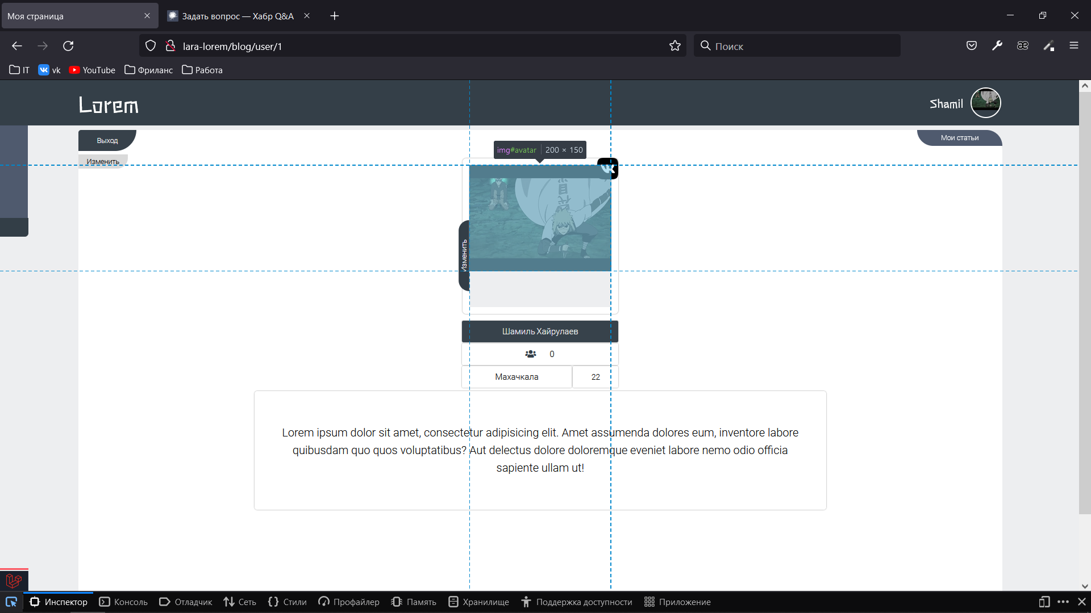This screenshot has height=613, width=1091.
Task: Close the Моя страница tab
Action: pos(147,16)
